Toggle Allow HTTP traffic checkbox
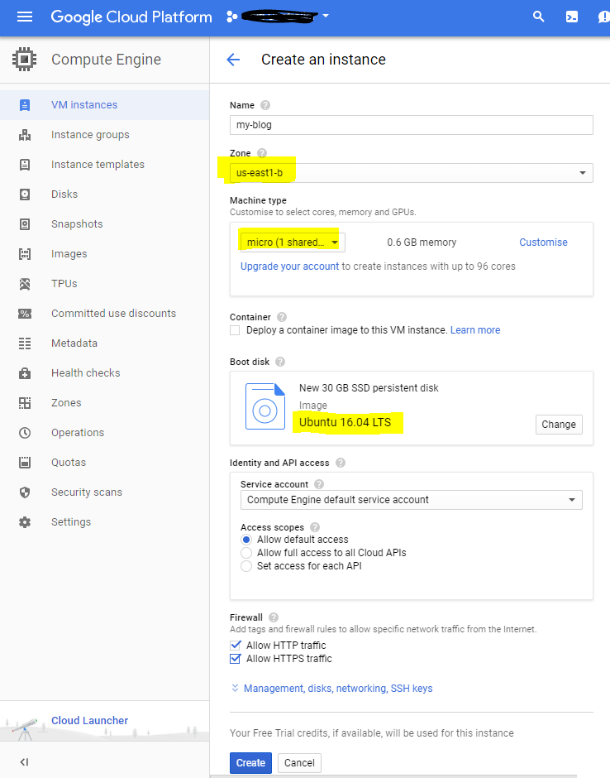Image resolution: width=610 pixels, height=778 pixels. click(x=236, y=646)
